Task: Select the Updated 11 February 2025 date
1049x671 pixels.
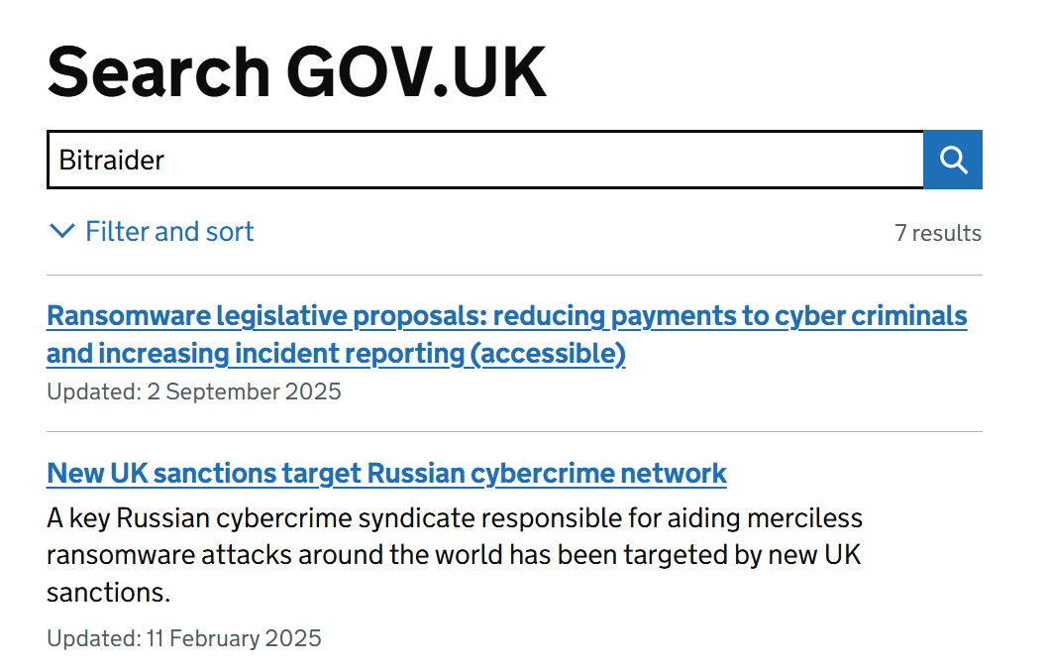Action: pos(184,638)
